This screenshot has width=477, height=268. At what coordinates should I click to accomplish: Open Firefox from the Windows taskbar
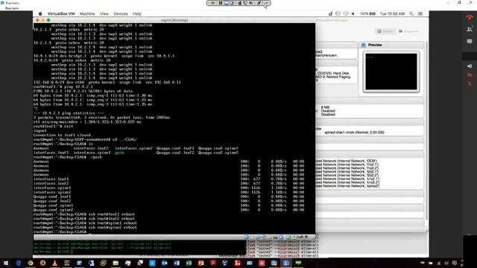[x=42, y=263]
